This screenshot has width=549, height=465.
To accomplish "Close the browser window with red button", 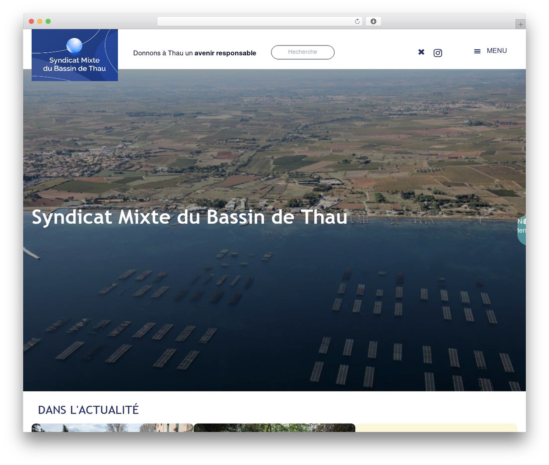I will click(31, 21).
